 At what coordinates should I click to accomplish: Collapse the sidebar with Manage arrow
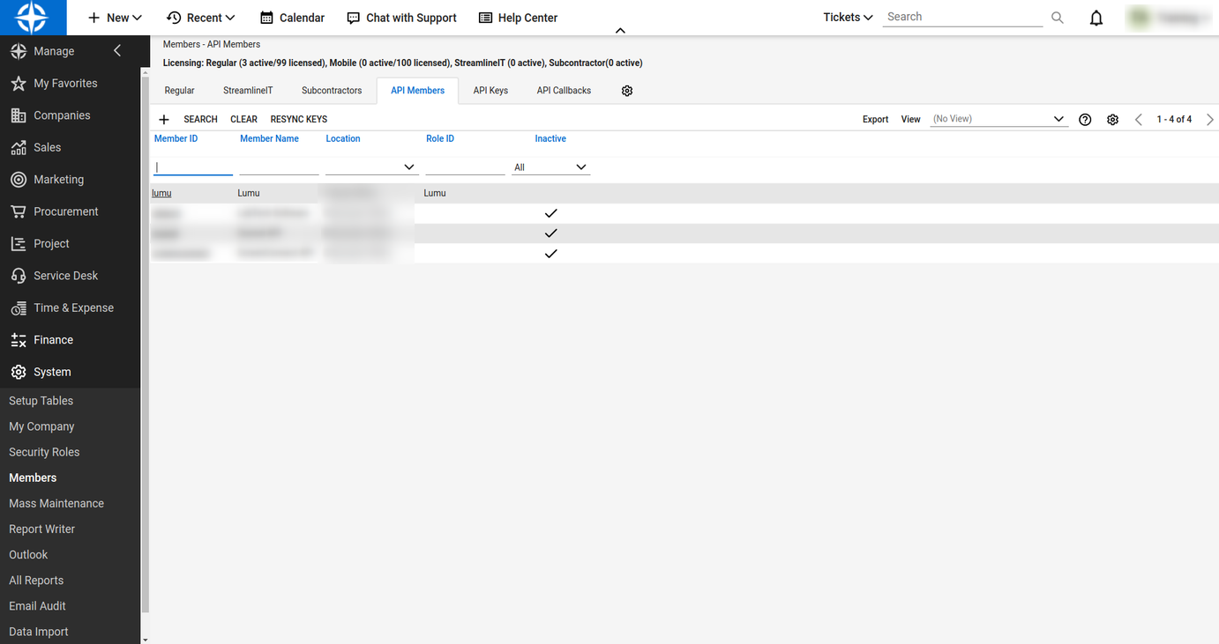pyautogui.click(x=117, y=51)
